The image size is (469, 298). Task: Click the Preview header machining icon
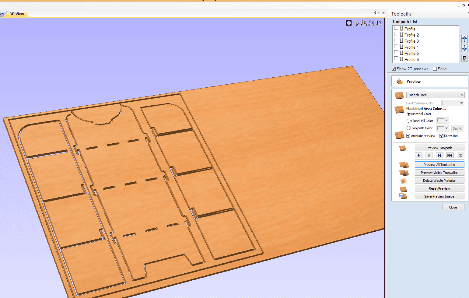400,81
